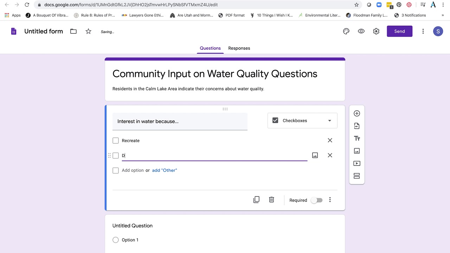Image resolution: width=450 pixels, height=253 pixels.
Task: Preview the form with eye icon
Action: click(x=361, y=31)
